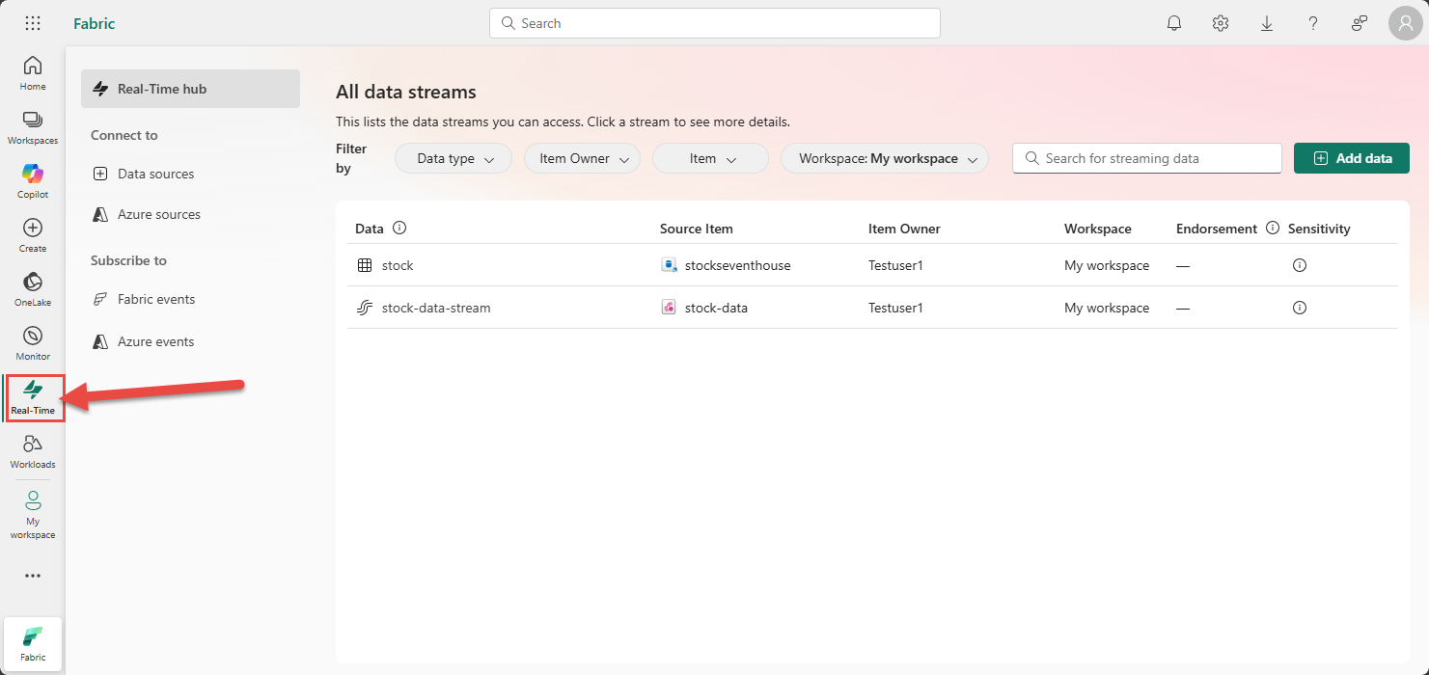Open Workspaces in the left rail
Screen dimensions: 1429x675
pos(33,127)
